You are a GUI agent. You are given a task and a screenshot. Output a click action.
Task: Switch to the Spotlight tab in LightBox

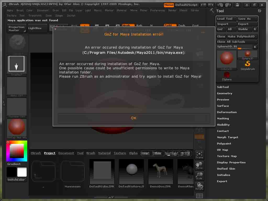tap(171, 153)
